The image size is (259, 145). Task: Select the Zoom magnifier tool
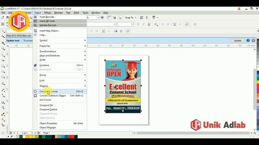click(3, 48)
